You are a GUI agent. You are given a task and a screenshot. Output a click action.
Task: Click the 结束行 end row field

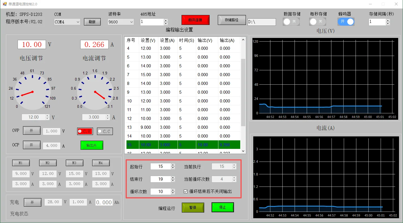161,179
